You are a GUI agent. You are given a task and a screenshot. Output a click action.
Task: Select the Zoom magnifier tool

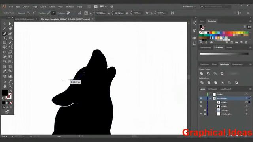[10, 86]
